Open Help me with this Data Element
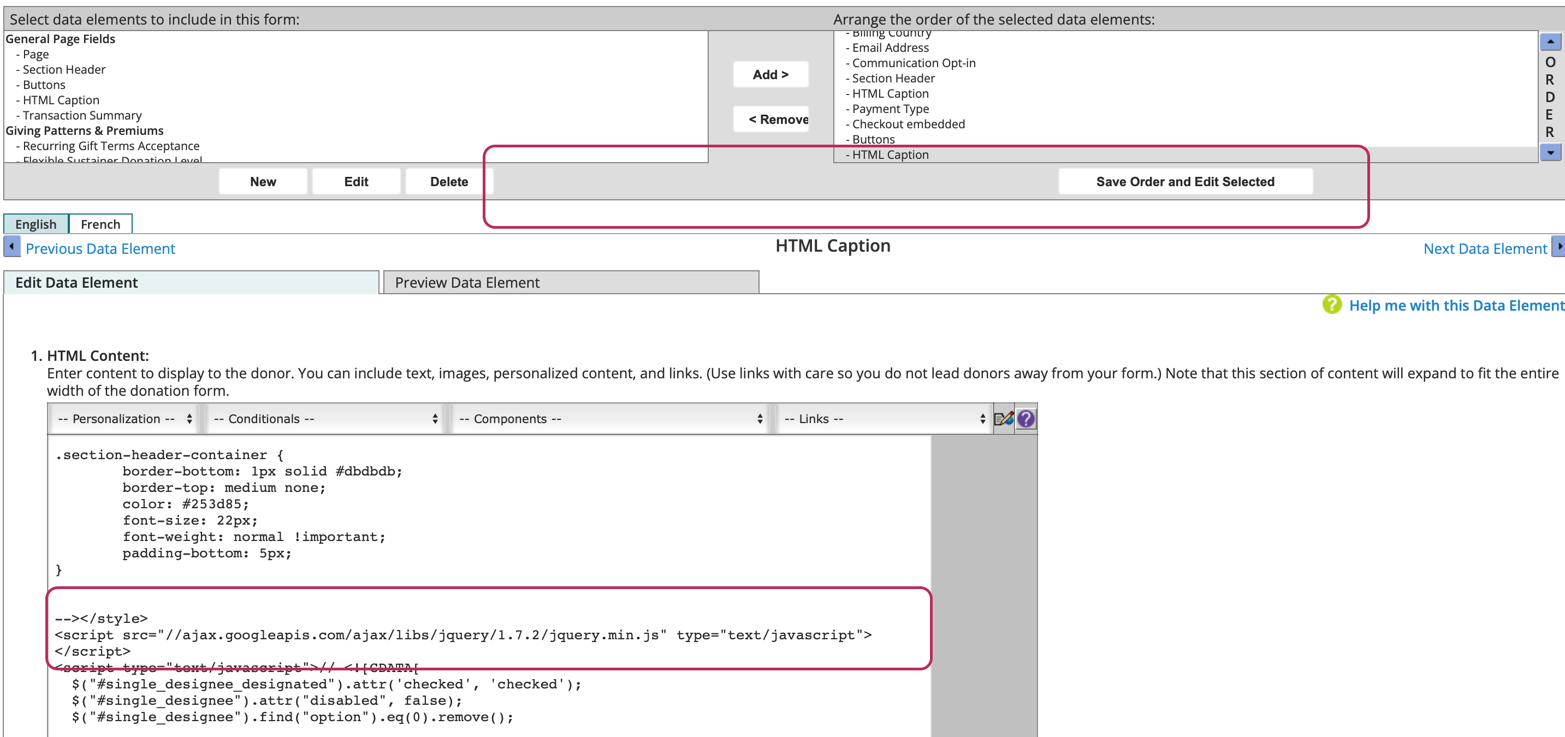 tap(1456, 305)
